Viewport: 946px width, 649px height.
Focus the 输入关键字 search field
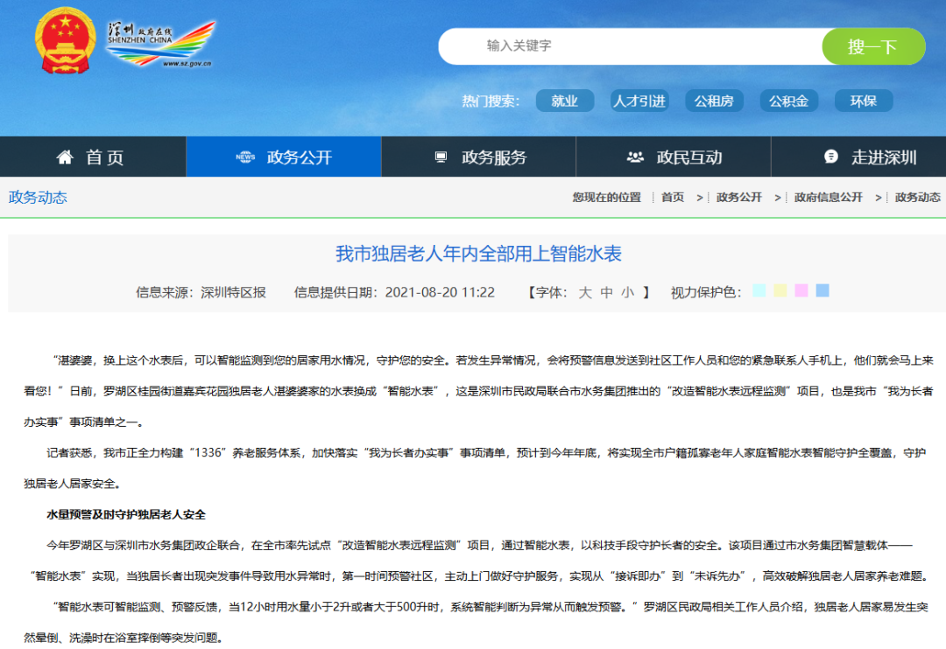click(x=631, y=45)
